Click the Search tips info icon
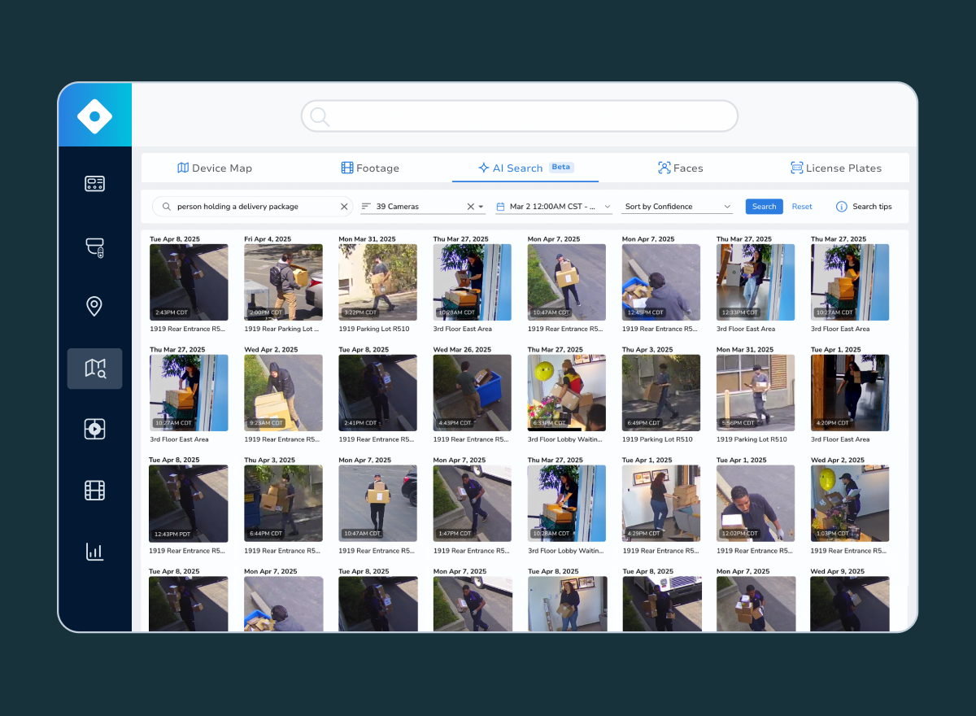This screenshot has height=716, width=976. pyautogui.click(x=841, y=207)
